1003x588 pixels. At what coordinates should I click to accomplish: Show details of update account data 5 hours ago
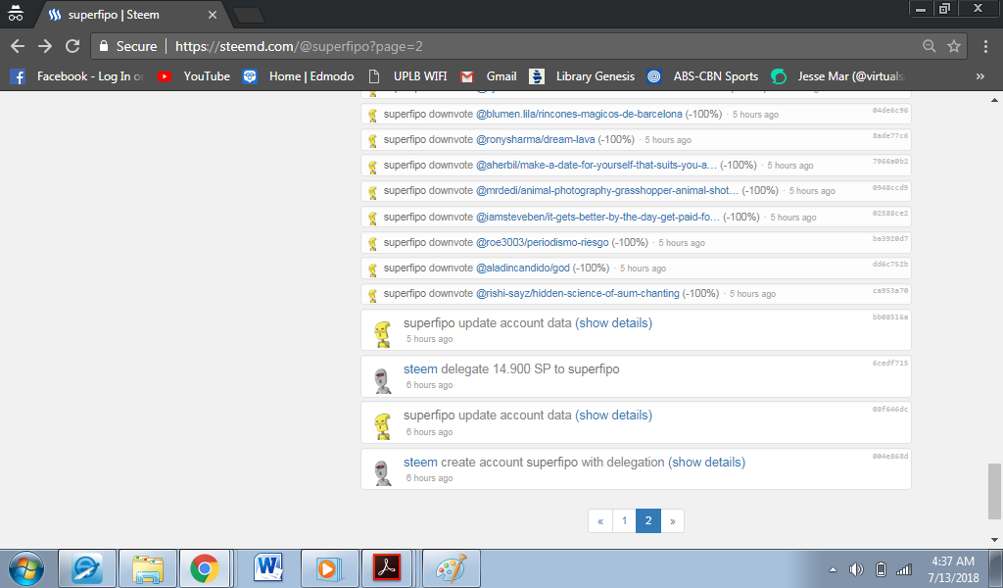coord(613,323)
